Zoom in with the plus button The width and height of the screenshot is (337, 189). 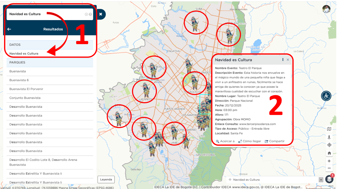click(329, 161)
